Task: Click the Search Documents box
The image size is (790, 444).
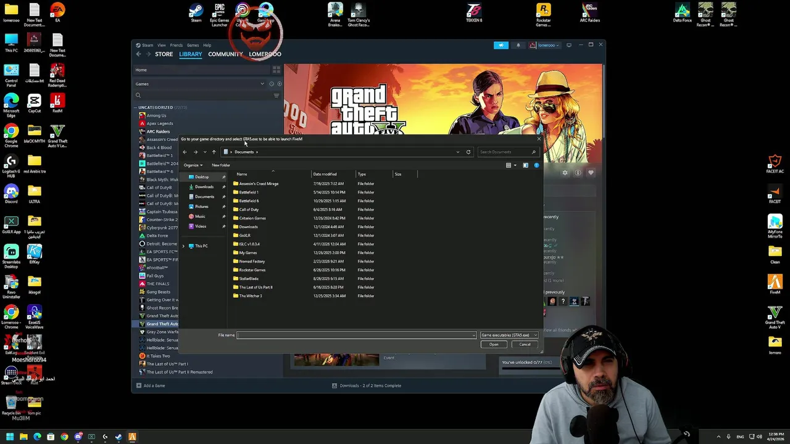Action: click(x=508, y=152)
